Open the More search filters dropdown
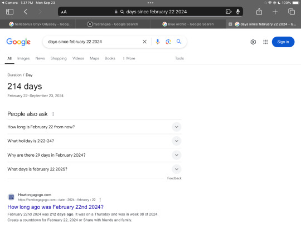This screenshot has height=225, width=301. pyautogui.click(x=129, y=58)
